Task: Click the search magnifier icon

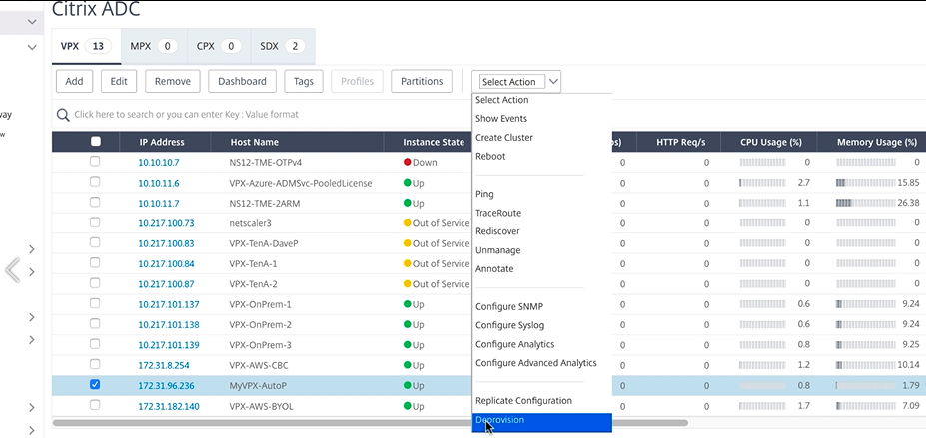Action: (63, 115)
